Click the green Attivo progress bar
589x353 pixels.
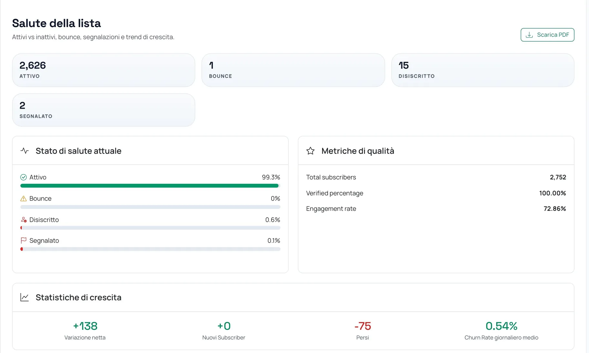point(150,186)
